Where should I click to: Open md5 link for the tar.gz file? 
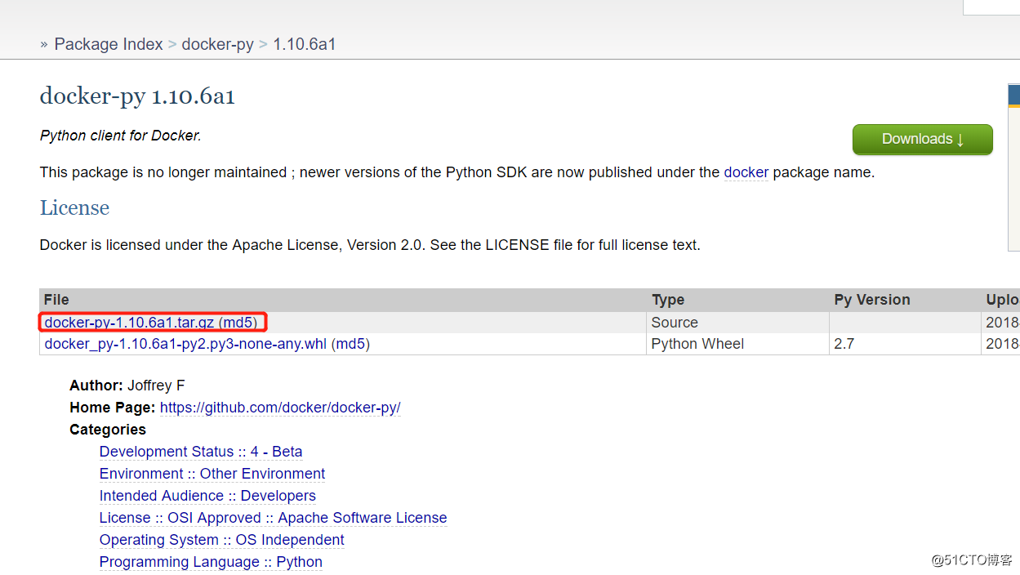coord(238,323)
